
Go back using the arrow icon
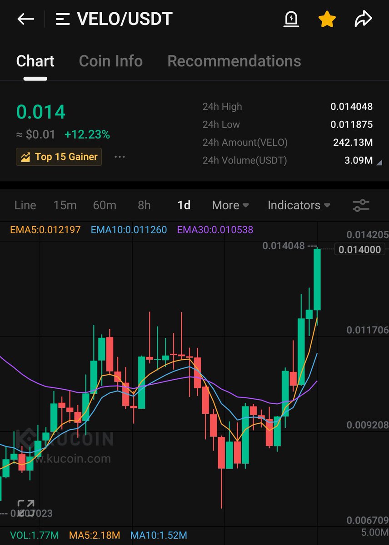26,19
